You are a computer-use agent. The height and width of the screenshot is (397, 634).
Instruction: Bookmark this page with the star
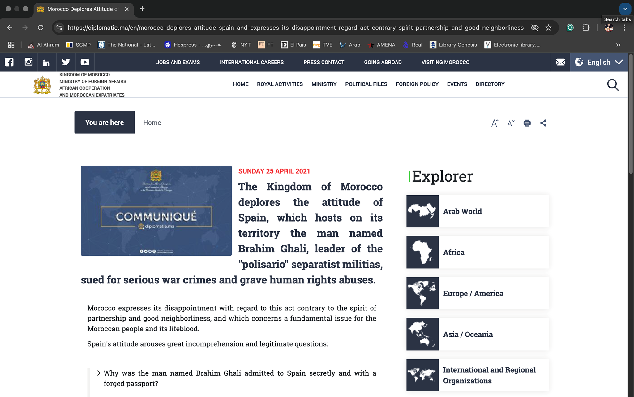tap(549, 28)
